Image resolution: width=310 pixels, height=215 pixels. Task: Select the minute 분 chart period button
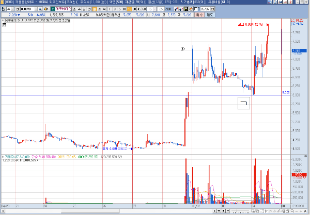[95, 9]
